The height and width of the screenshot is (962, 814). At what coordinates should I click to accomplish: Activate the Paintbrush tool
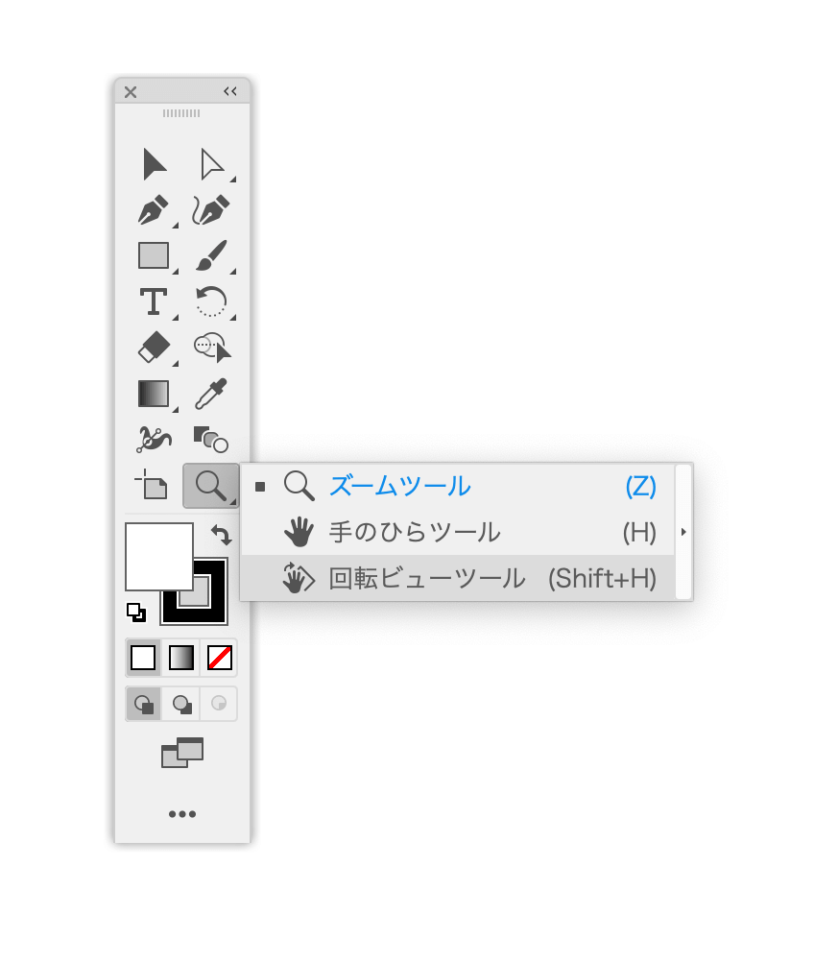tap(211, 255)
